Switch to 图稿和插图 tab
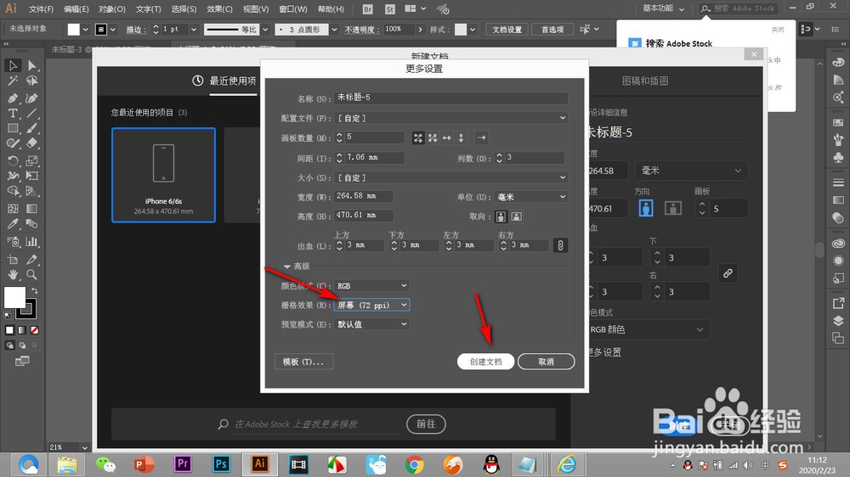 tap(645, 81)
